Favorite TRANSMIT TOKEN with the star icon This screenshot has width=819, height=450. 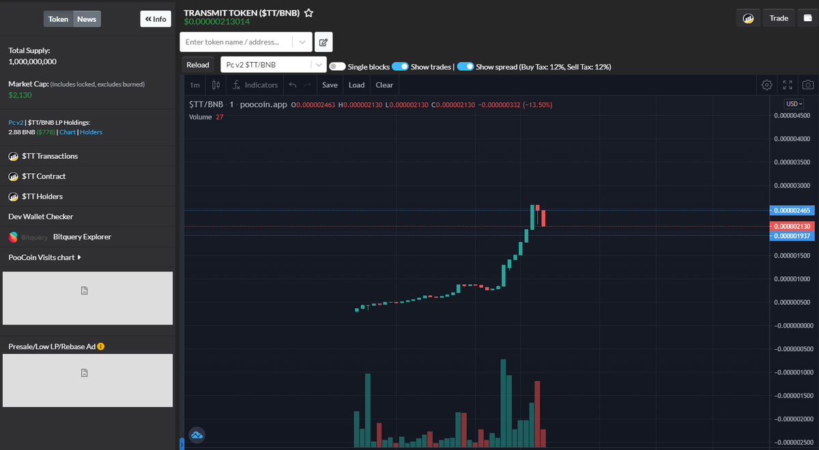(308, 13)
